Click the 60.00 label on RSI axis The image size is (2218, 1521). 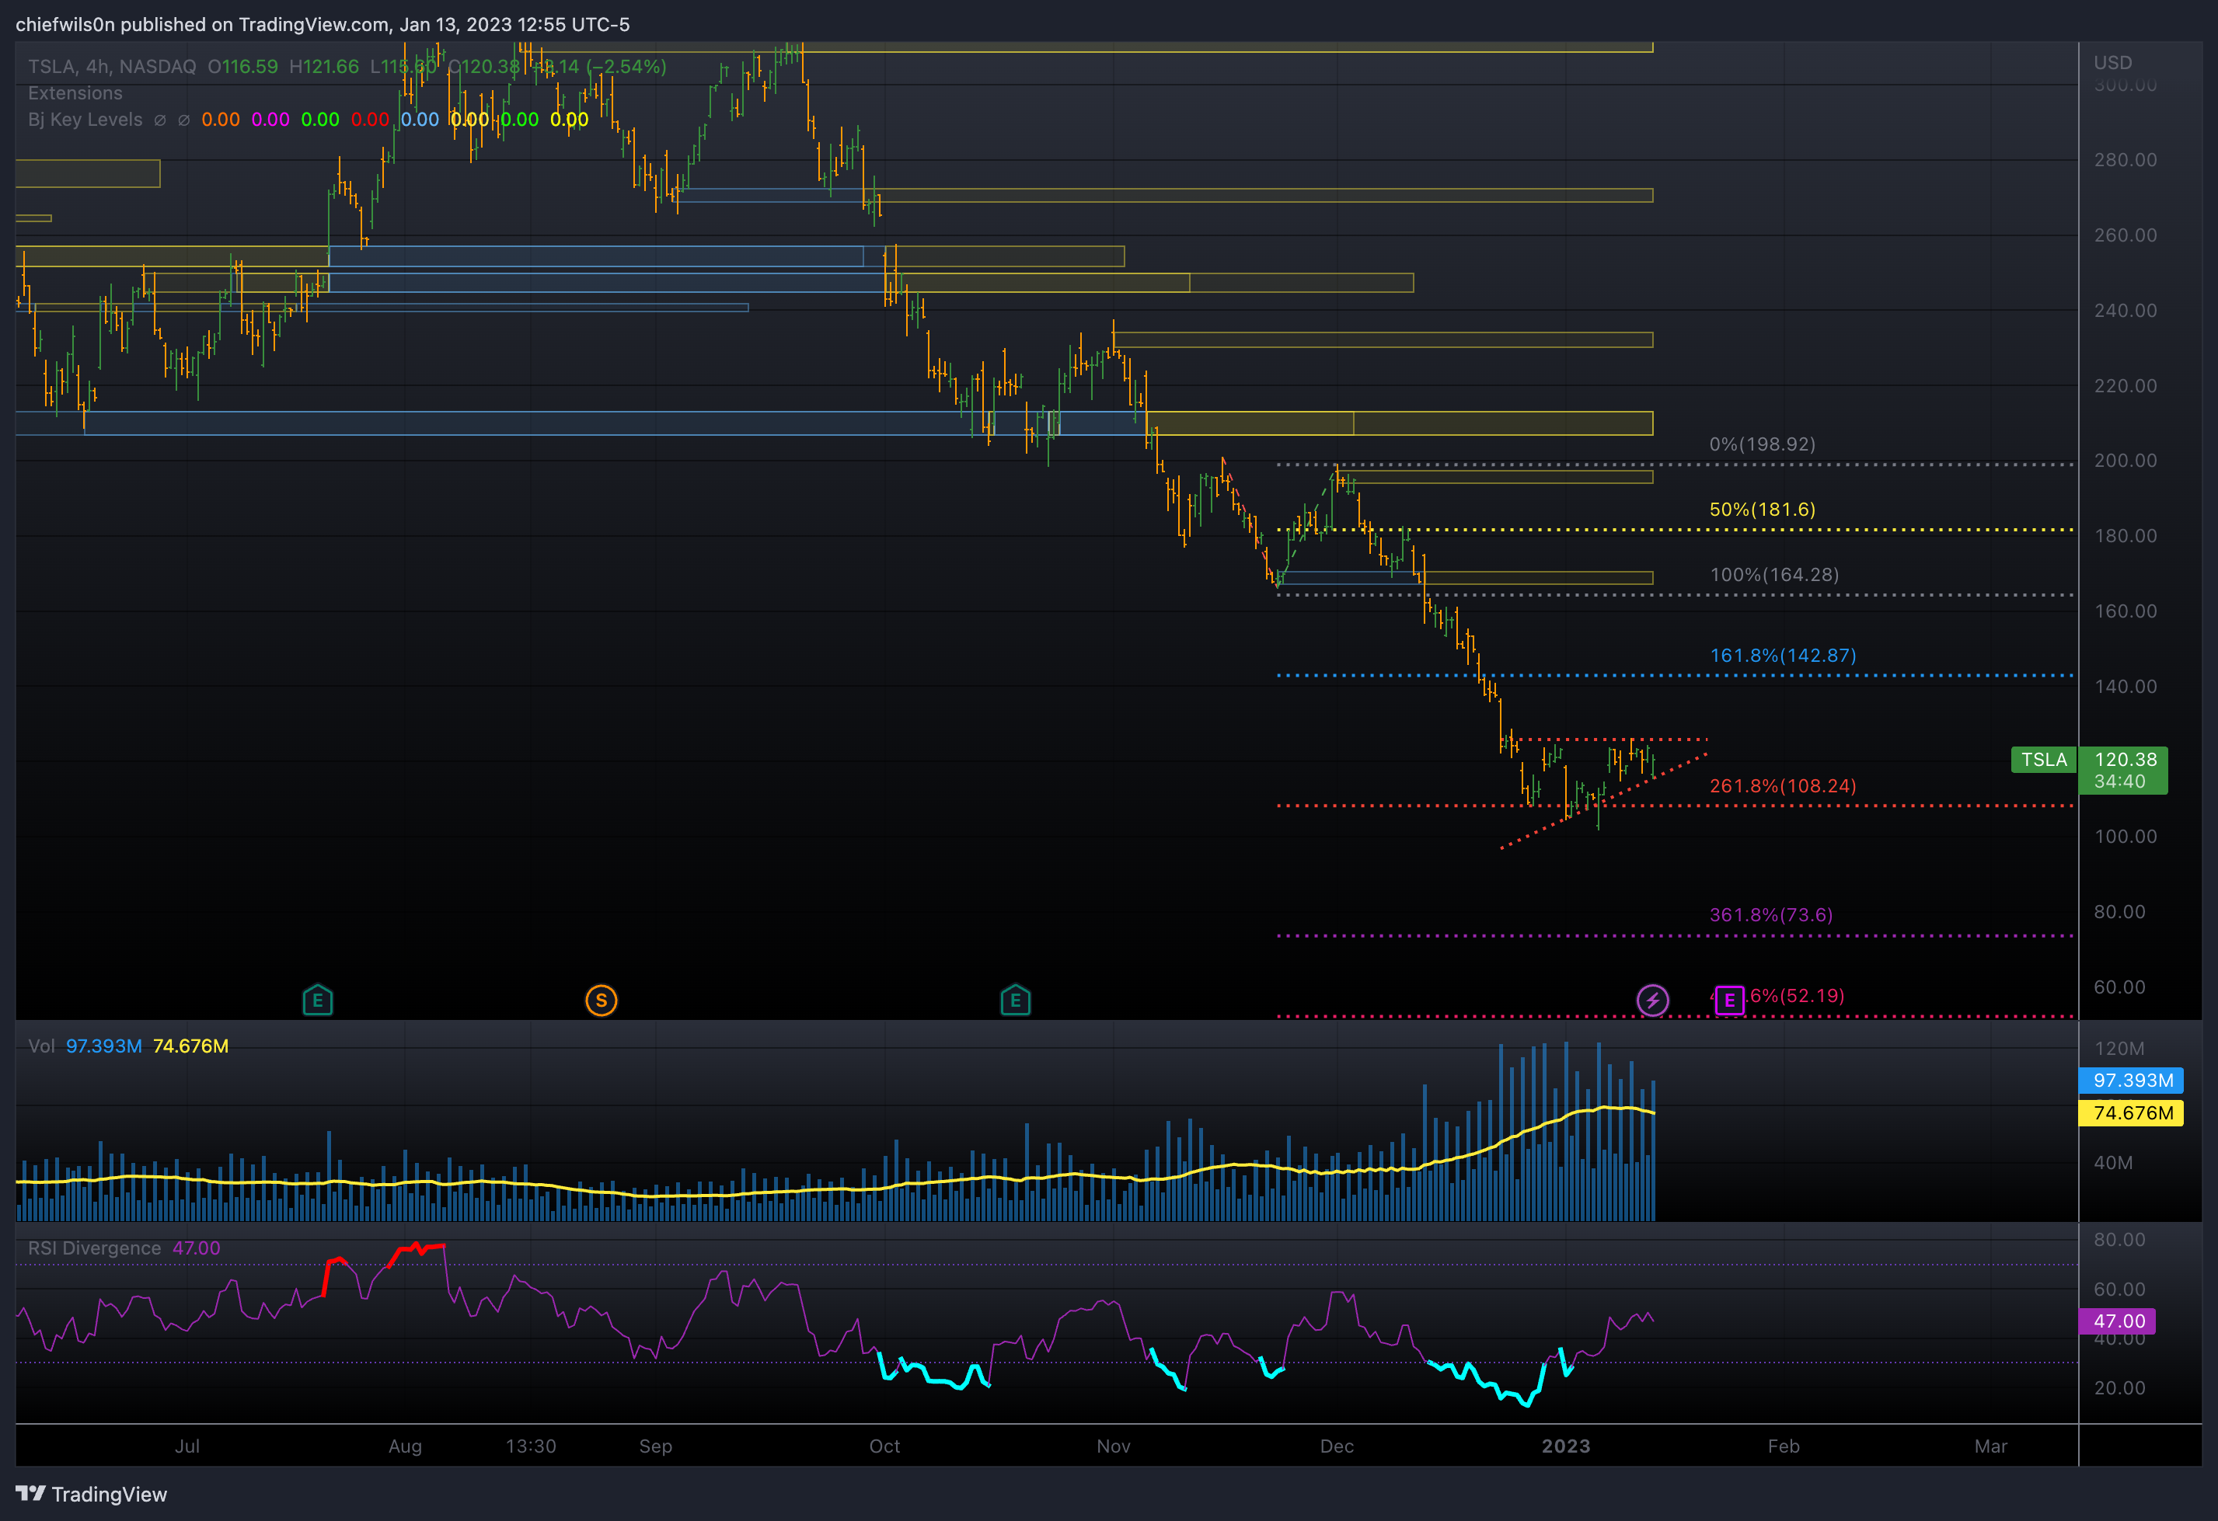(2119, 1290)
